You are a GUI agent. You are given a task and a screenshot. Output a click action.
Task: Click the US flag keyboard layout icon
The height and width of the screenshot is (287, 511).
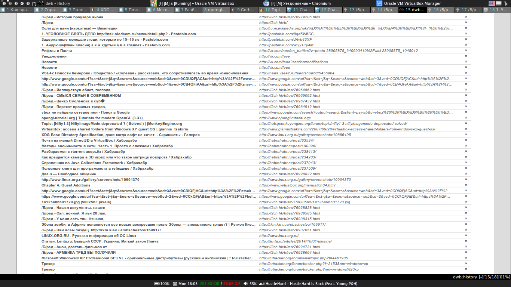[x=492, y=3]
